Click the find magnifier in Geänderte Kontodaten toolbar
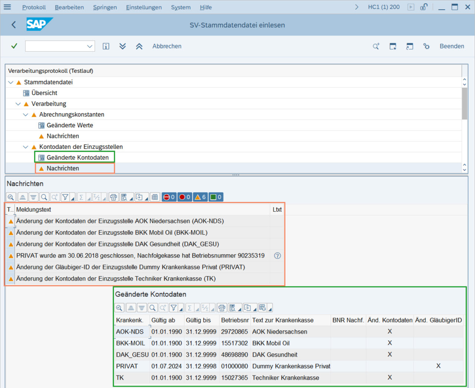Image resolution: width=475 pixels, height=388 pixels. (152, 308)
